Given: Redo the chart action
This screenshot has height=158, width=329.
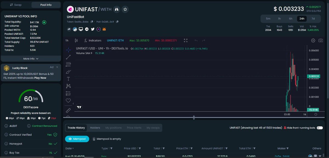Looking at the screenshot, I should pos(204,41).
